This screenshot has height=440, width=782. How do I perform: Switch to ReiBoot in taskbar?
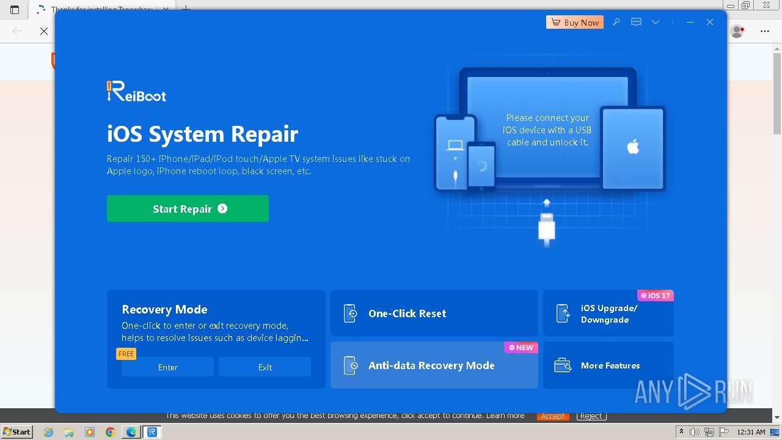point(152,432)
